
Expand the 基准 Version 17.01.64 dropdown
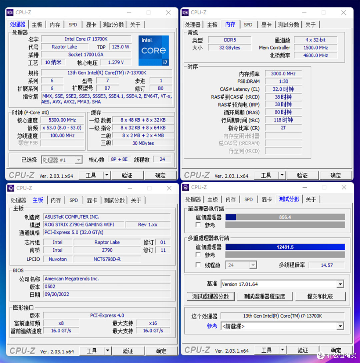pyautogui.click(x=340, y=284)
